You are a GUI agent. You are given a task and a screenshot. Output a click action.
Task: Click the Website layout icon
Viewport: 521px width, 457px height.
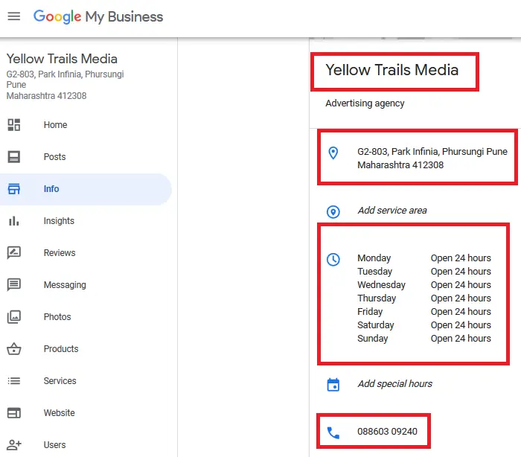coord(14,413)
